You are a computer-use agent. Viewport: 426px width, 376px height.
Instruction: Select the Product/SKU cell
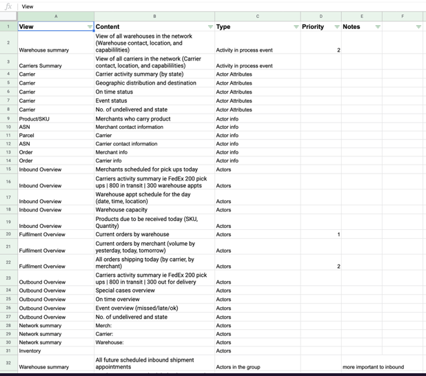tap(56, 118)
